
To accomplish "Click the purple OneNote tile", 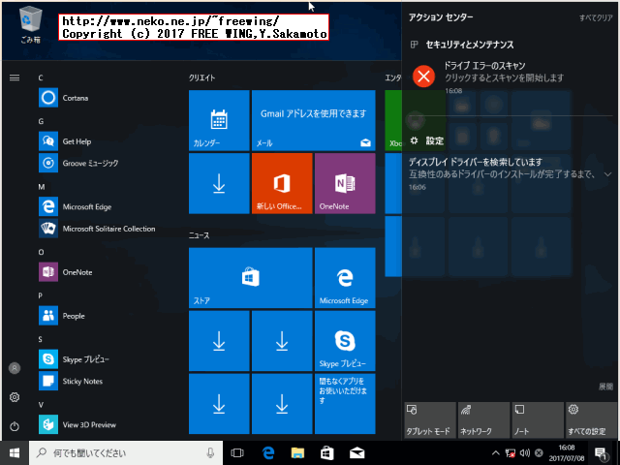I will 345,183.
